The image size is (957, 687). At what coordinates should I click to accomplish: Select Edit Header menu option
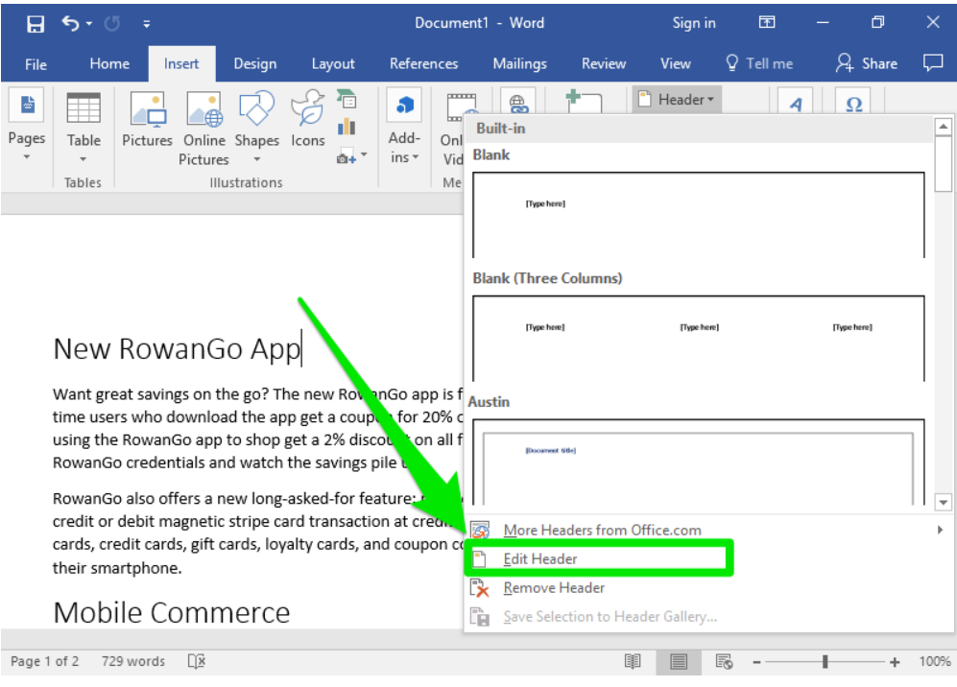pyautogui.click(x=540, y=558)
